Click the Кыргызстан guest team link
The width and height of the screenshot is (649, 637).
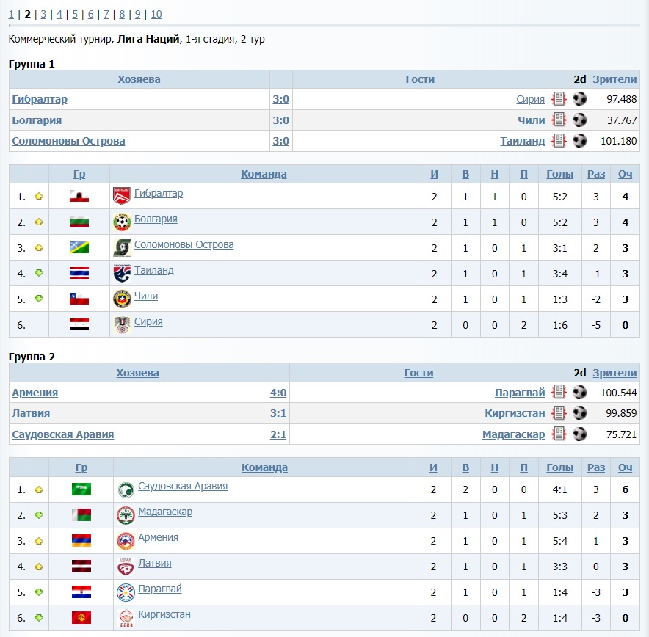(x=515, y=413)
